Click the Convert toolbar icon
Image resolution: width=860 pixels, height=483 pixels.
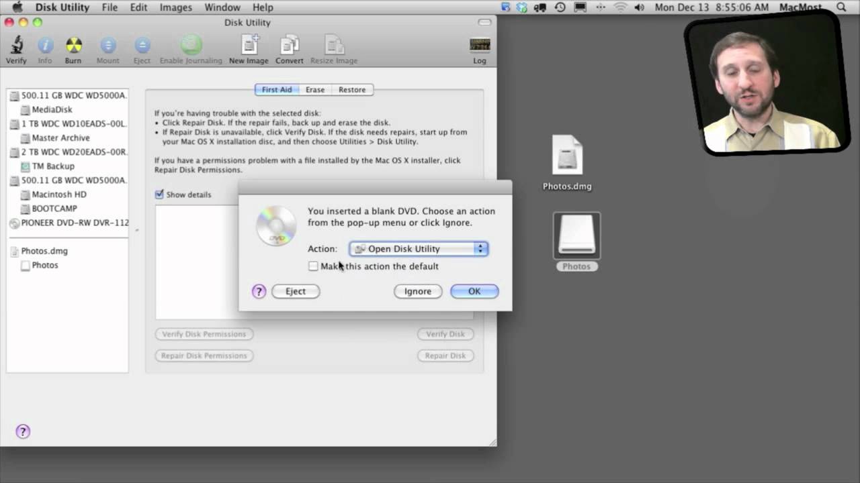tap(290, 45)
